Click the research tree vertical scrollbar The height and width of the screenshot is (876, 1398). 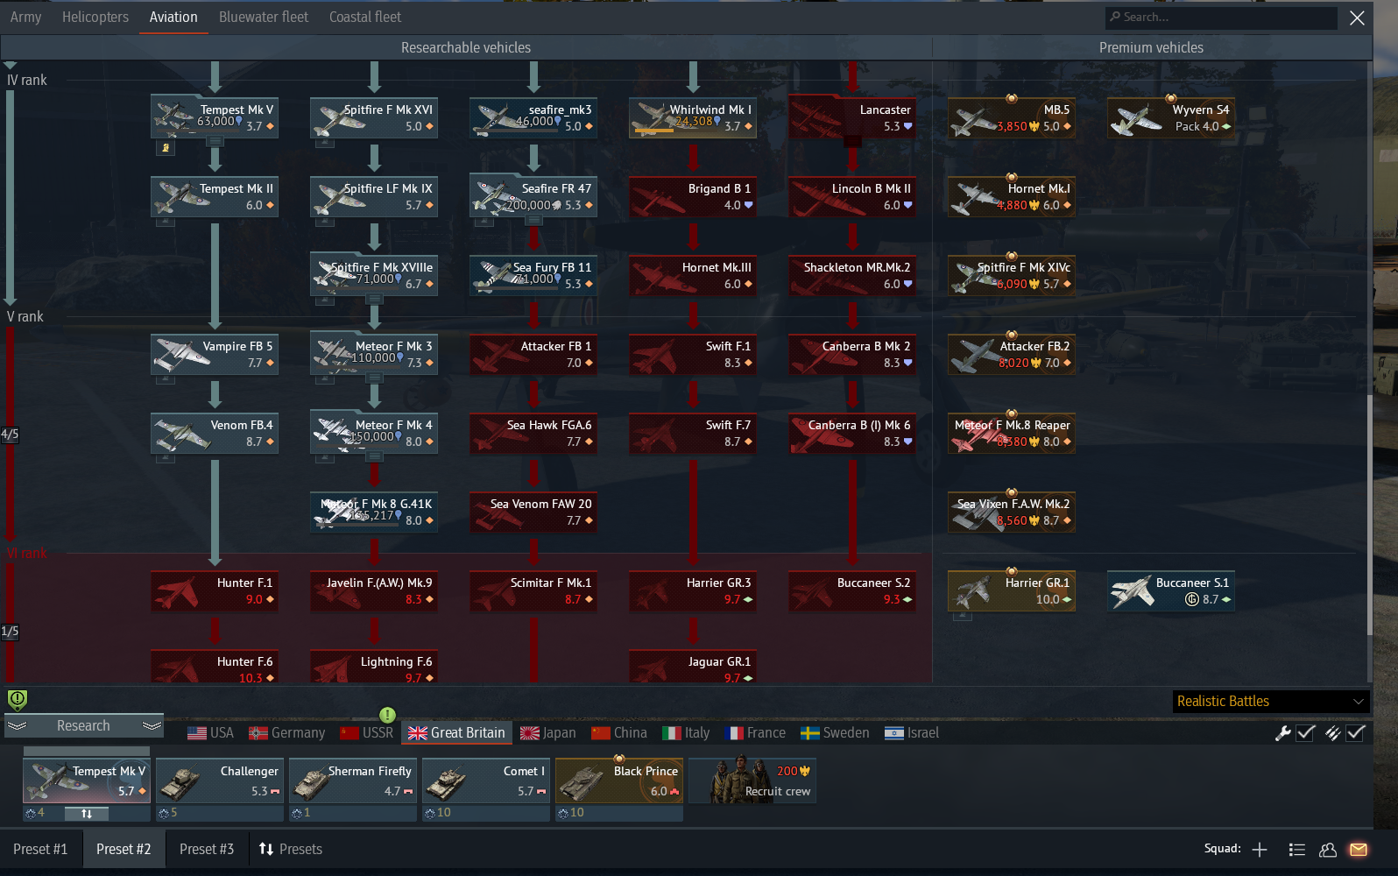(x=1370, y=515)
